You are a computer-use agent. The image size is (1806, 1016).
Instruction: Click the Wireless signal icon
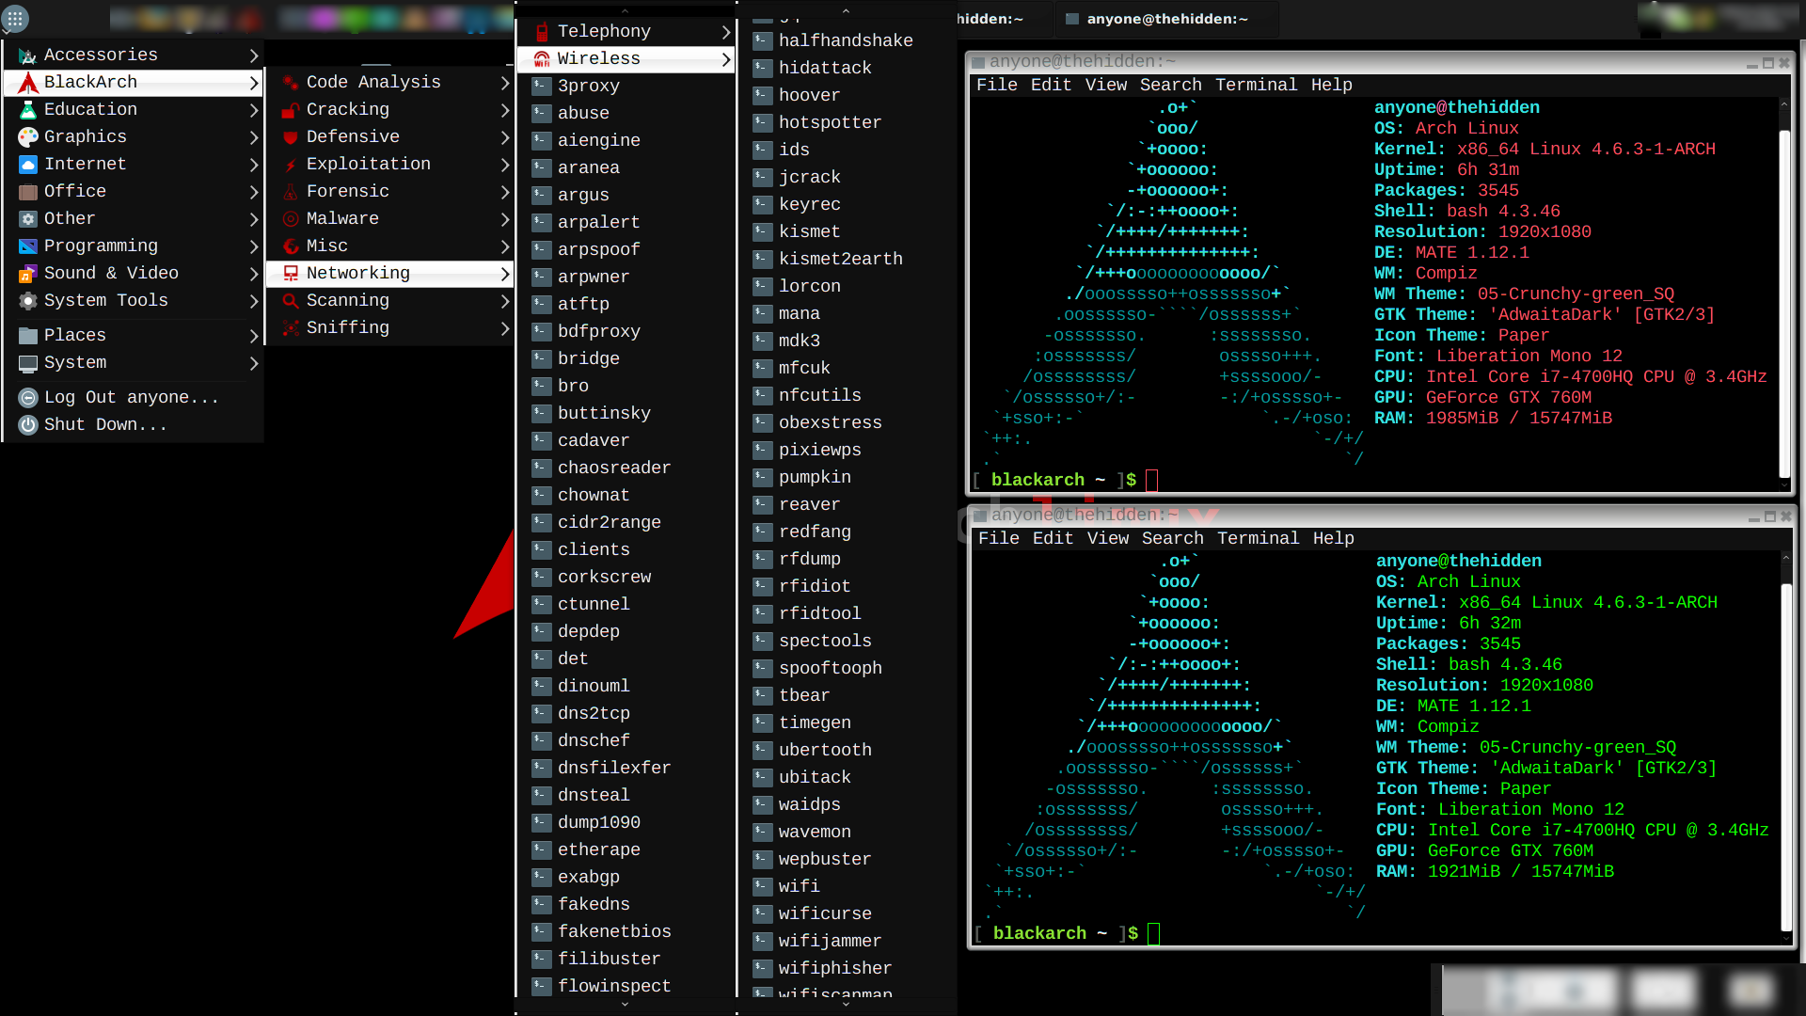click(x=542, y=59)
